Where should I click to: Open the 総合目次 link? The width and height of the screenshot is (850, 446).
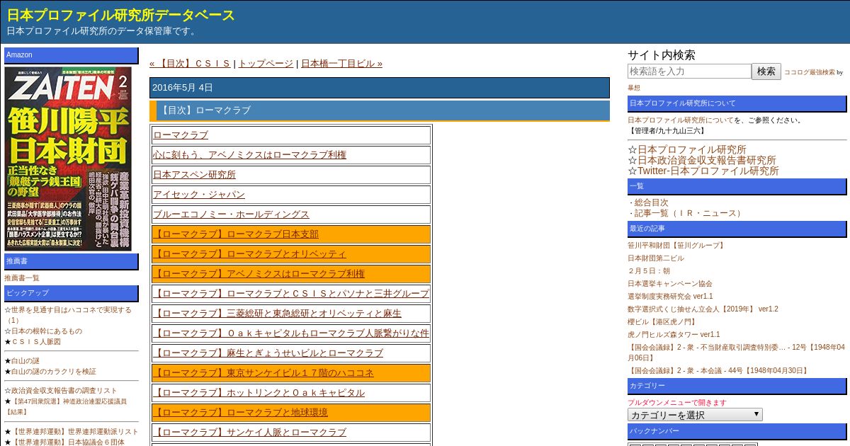(x=651, y=202)
